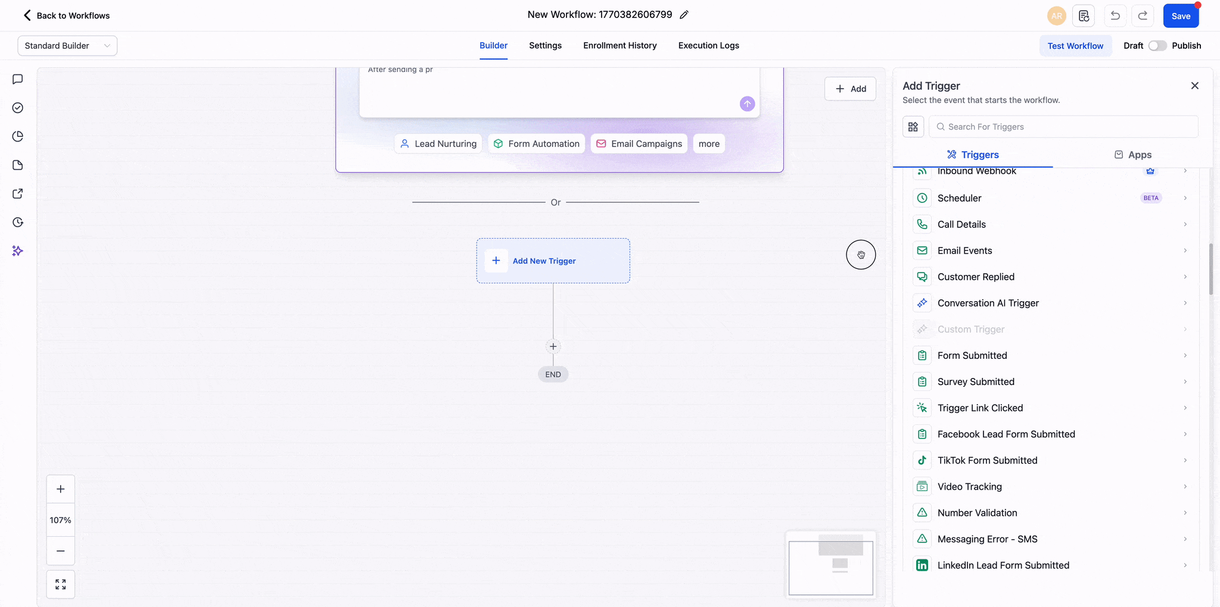Click the zoom in plus icon

(61, 489)
